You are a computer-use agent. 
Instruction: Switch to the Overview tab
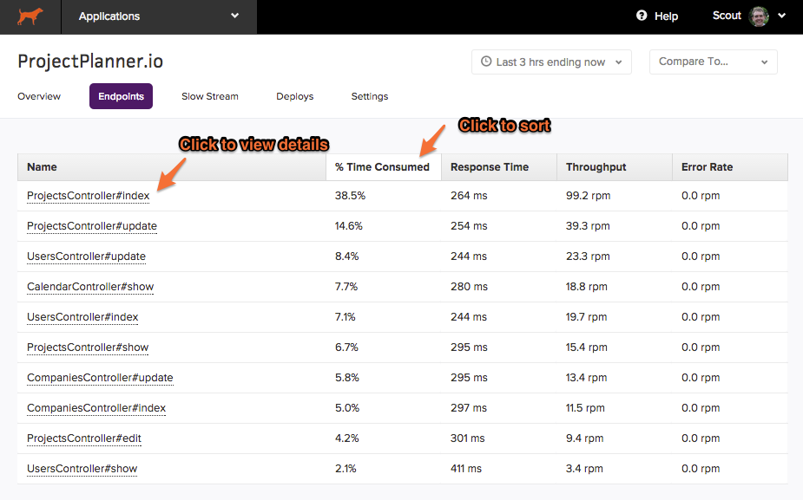[39, 96]
